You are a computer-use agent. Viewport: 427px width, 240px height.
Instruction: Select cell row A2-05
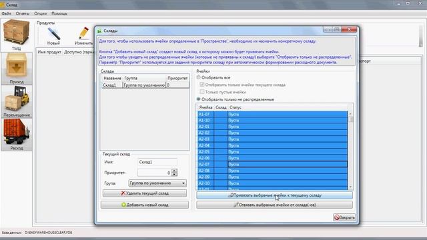pyautogui.click(x=272, y=152)
